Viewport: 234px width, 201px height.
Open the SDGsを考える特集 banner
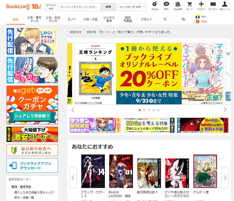click(149, 125)
